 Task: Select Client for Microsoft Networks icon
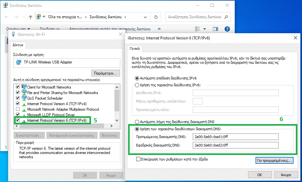tap(24, 87)
